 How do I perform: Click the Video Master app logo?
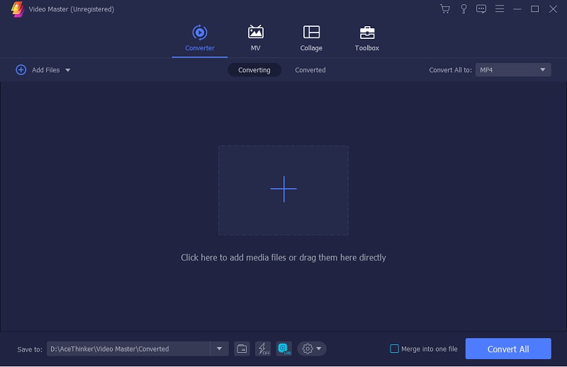[18, 9]
